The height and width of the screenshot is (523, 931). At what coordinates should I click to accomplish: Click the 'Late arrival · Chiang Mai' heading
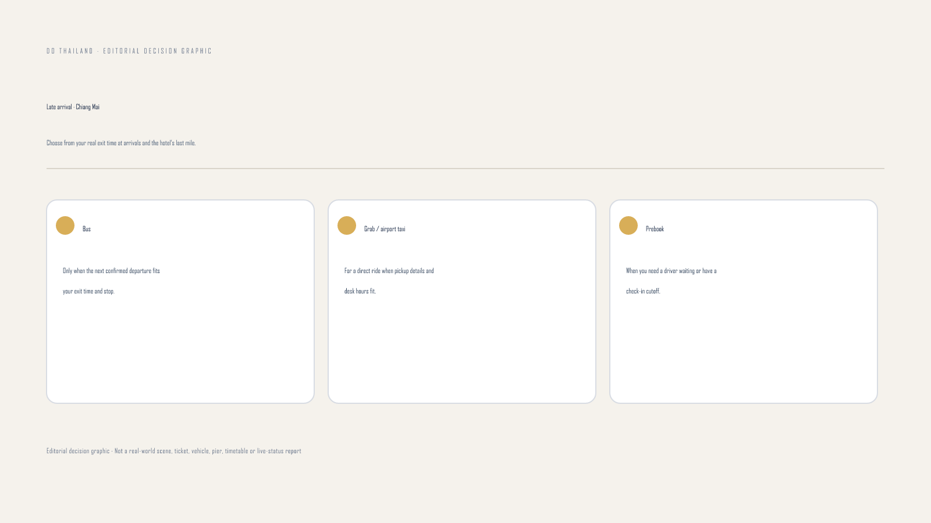pyautogui.click(x=73, y=107)
